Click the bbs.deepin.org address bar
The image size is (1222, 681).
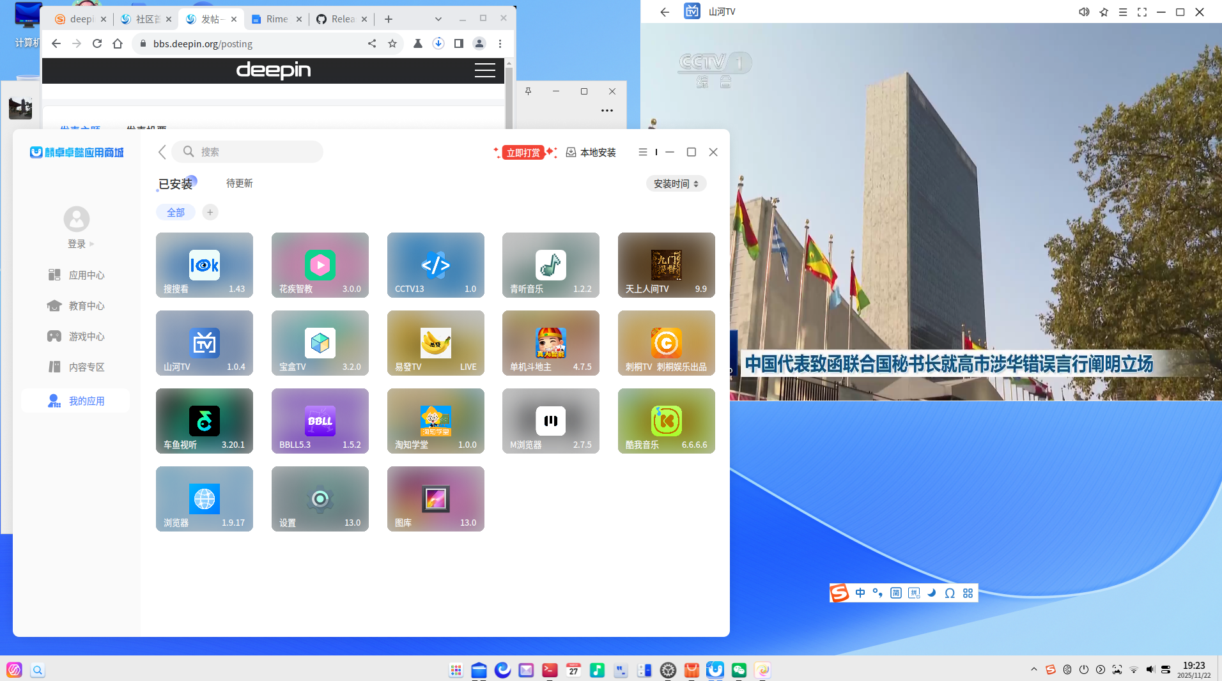[249, 43]
